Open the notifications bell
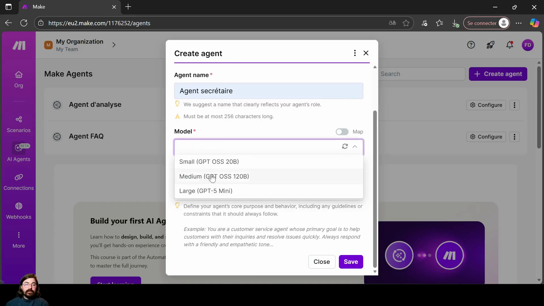Screen dimensions: 544x306 pyautogui.click(x=510, y=45)
